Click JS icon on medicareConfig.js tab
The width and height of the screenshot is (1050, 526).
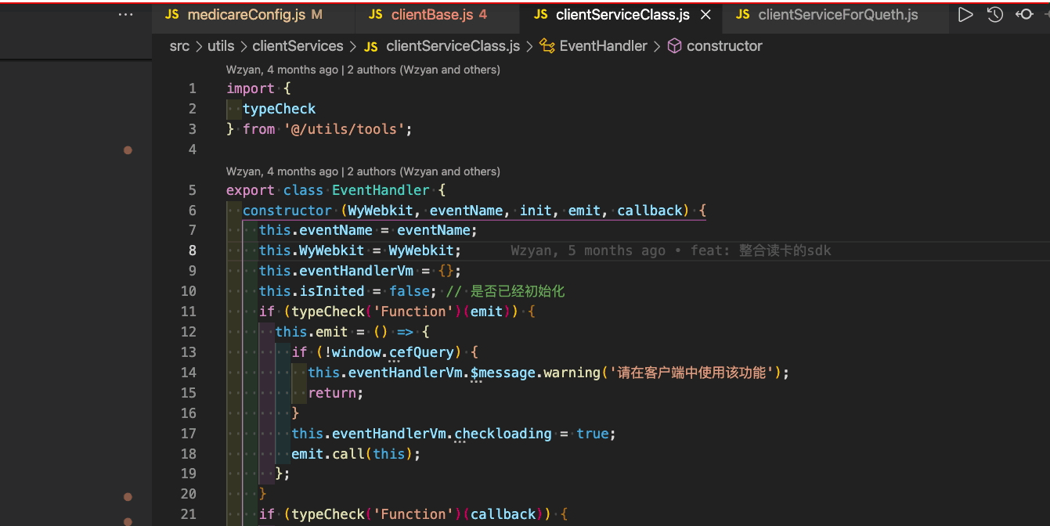click(x=172, y=15)
